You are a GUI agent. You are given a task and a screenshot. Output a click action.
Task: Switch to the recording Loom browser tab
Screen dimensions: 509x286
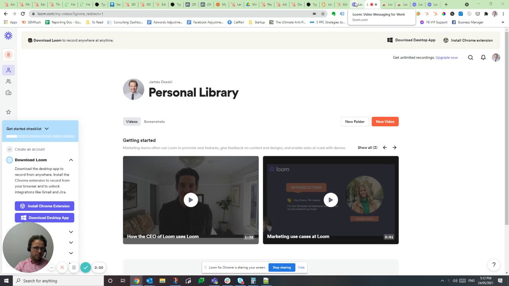(x=371, y=4)
